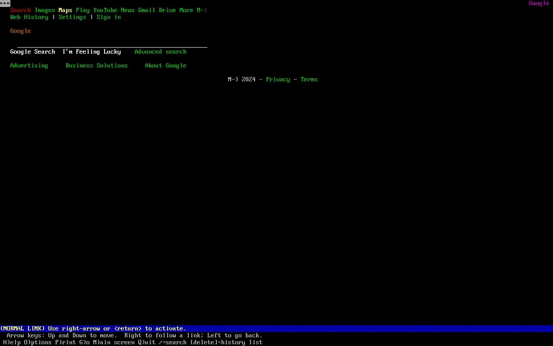Open the Privacy link in footer
This screenshot has width=553, height=346.
coord(278,80)
